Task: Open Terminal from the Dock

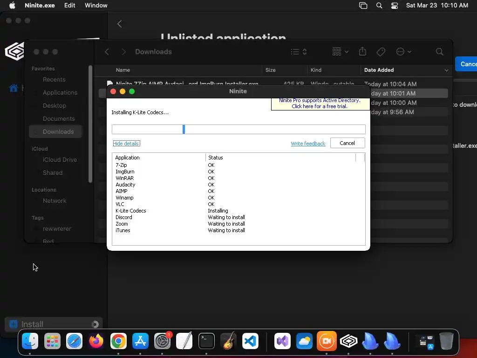Action: [206, 341]
